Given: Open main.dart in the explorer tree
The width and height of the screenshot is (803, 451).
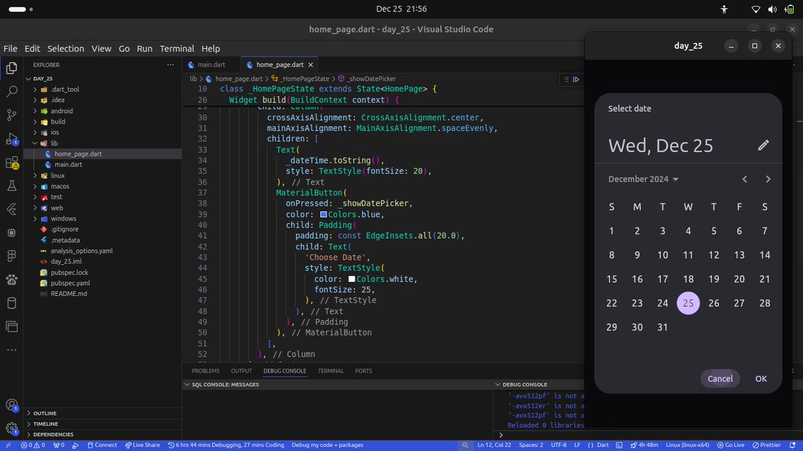Looking at the screenshot, I should pos(68,164).
